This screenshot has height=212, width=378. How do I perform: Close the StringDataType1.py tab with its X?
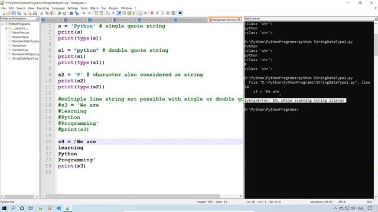(239, 19)
